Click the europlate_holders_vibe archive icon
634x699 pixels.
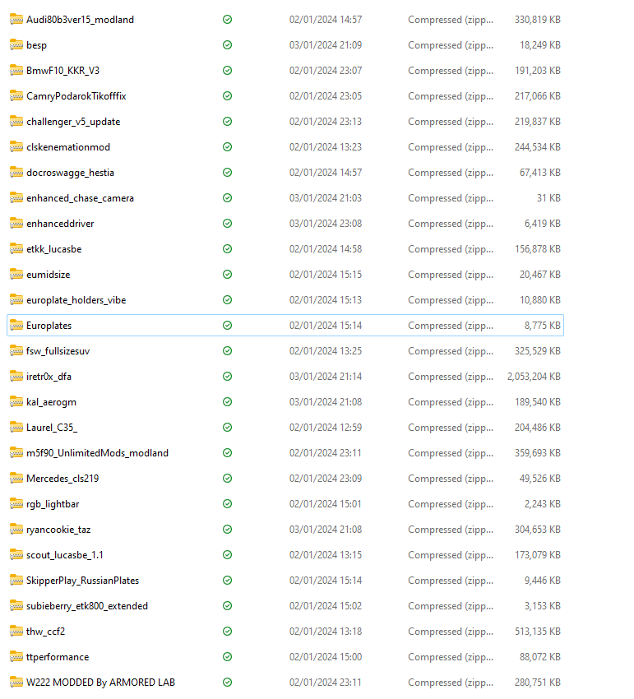(x=16, y=299)
